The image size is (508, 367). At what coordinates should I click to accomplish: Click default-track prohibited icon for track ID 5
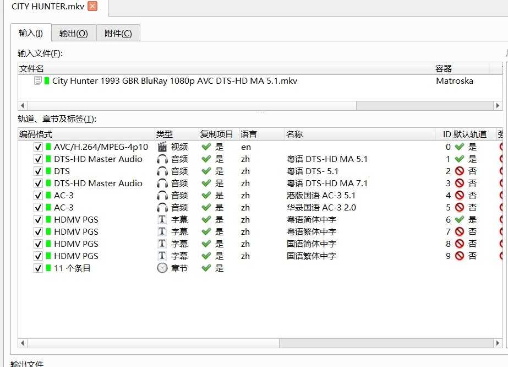(x=460, y=207)
